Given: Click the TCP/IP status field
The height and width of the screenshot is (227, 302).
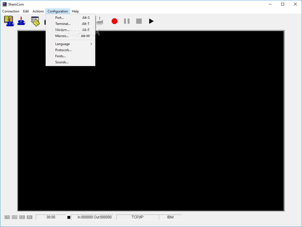Looking at the screenshot, I should 138,217.
